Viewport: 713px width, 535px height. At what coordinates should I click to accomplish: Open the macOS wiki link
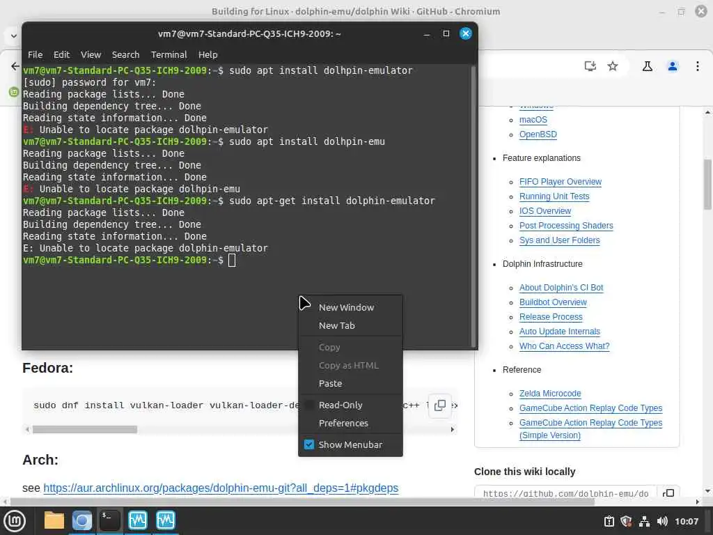coord(533,120)
